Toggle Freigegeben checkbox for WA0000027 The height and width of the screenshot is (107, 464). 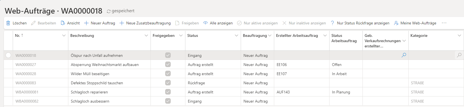pyautogui.click(x=168, y=64)
